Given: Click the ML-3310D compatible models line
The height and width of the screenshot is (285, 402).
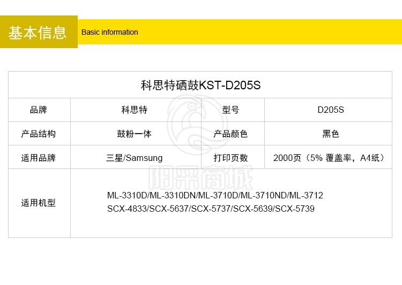Looking at the screenshot, I should (215, 196).
